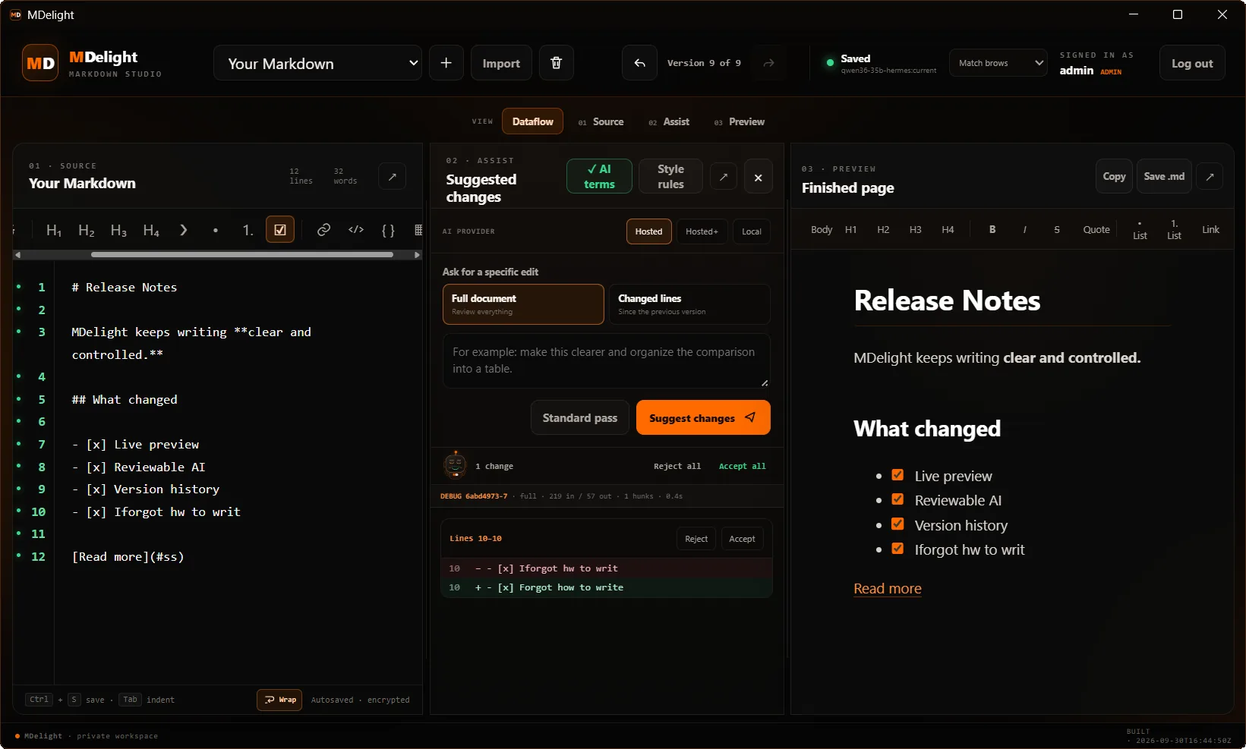1246x749 pixels.
Task: Delete document using the trash icon
Action: point(556,63)
